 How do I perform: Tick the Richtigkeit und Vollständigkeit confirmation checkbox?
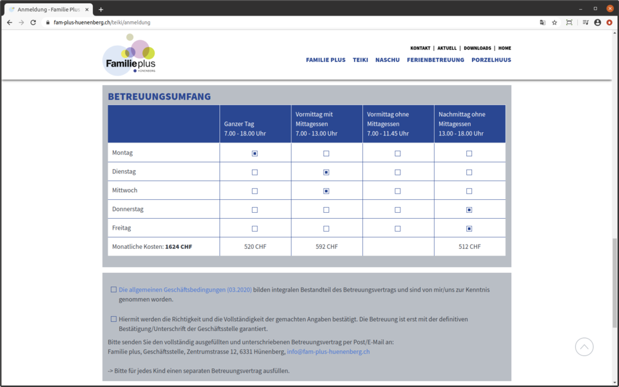(113, 319)
